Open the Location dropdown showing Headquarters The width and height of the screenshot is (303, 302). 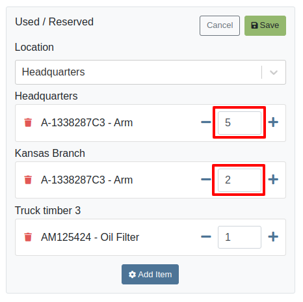[150, 72]
